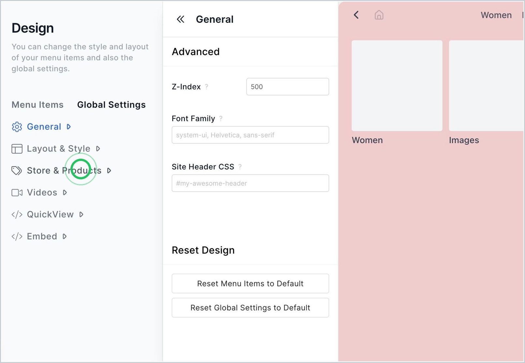The image size is (525, 363).
Task: Open the Z-Index help tooltip icon
Action: 206,87
